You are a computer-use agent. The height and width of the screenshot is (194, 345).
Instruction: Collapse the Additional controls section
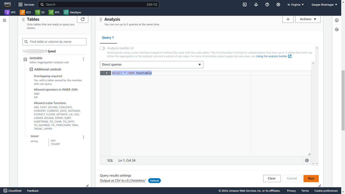click(31, 69)
